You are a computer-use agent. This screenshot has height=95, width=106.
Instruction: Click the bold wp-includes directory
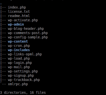(19, 50)
